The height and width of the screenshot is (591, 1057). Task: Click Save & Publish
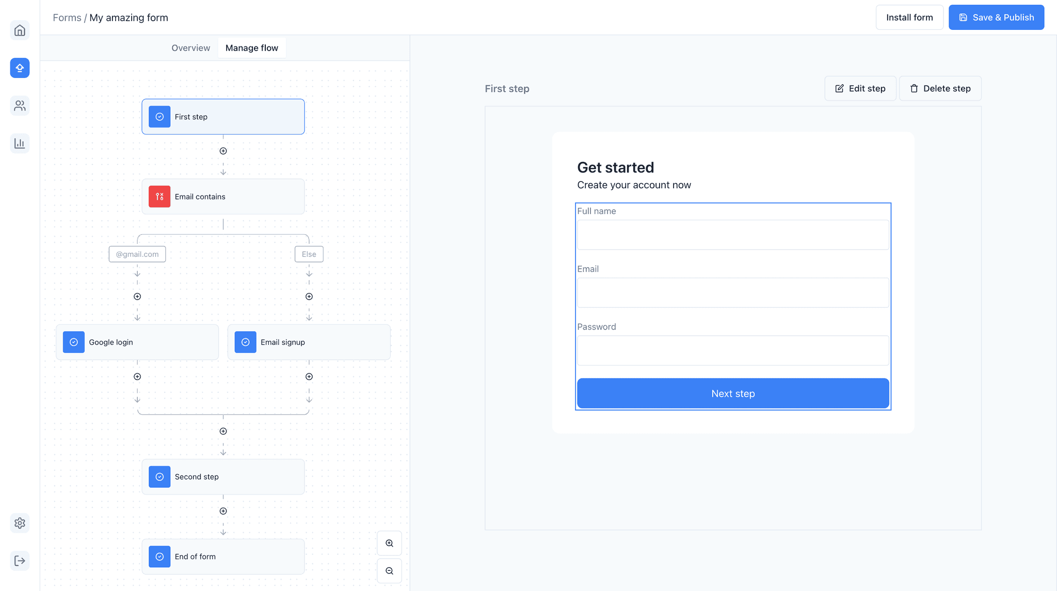pos(996,17)
